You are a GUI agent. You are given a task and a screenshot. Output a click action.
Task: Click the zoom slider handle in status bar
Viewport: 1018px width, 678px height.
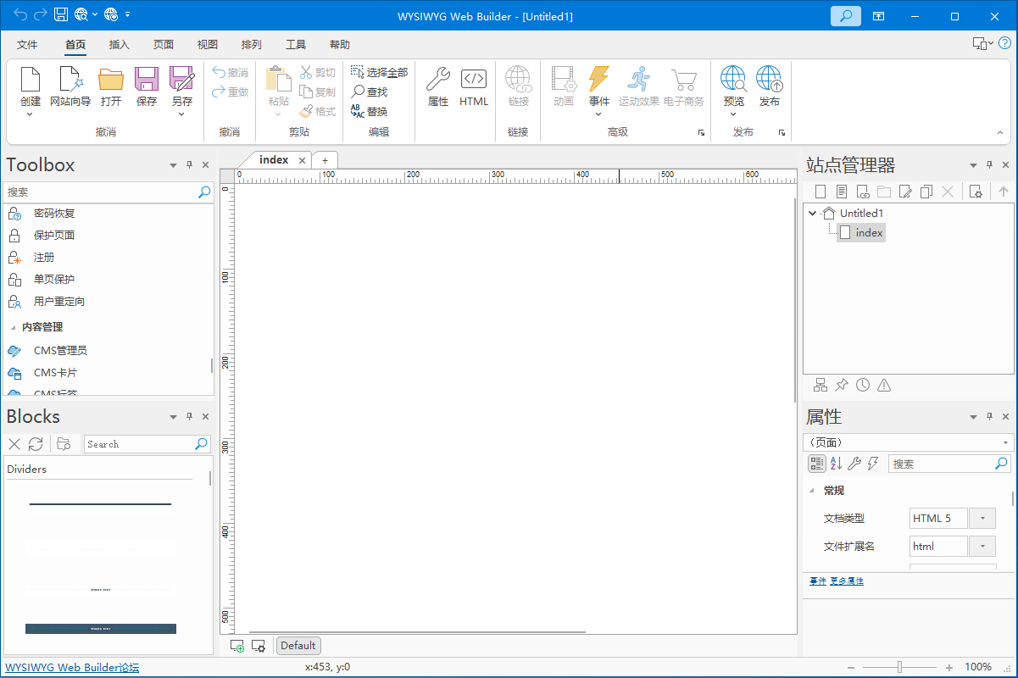tap(899, 667)
